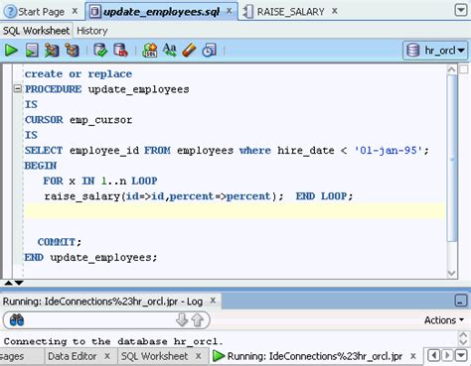Click the splitter collapse-down arrow
This screenshot has width=471, height=366.
pos(19,283)
